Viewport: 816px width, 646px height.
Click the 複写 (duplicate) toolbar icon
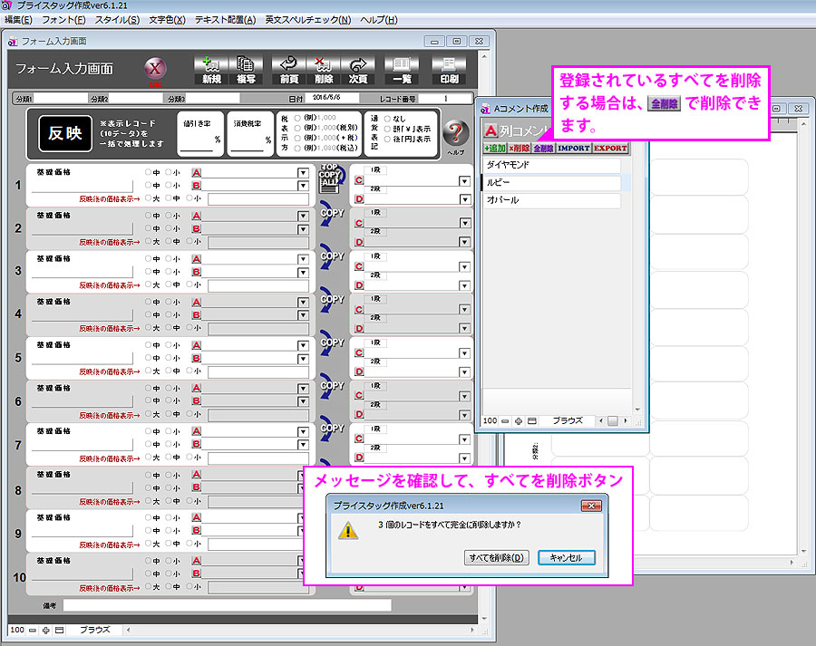[245, 70]
